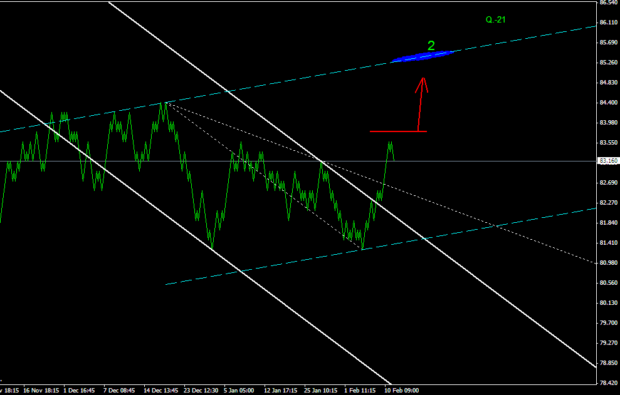The image size is (620, 395).
Task: Click the 83.550 price axis label
Action: 609,143
